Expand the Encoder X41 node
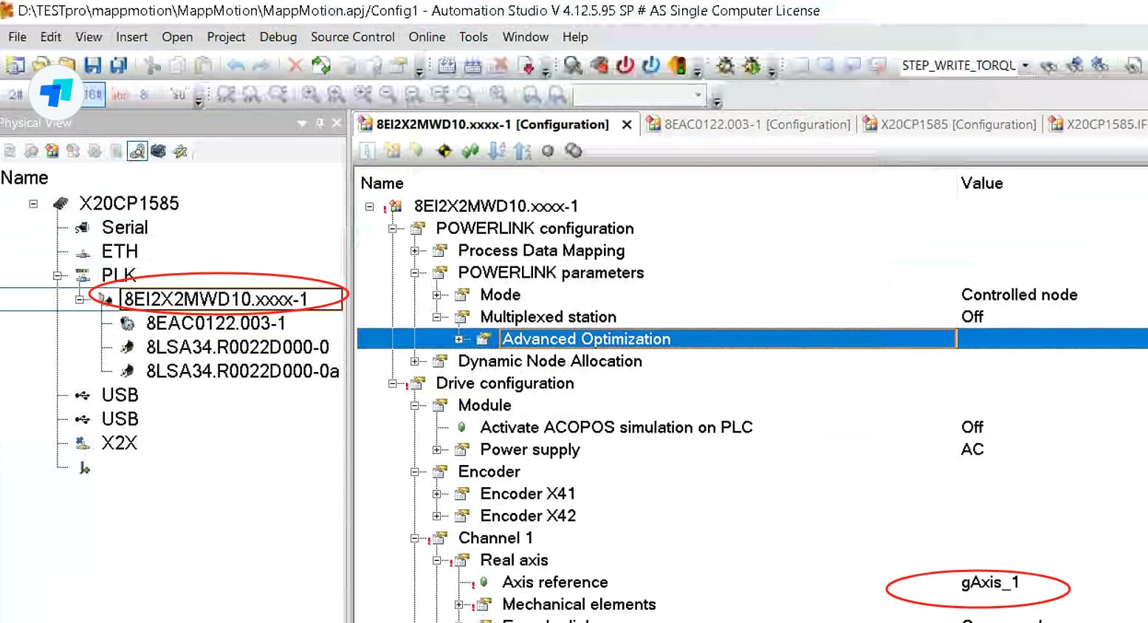1148x623 pixels. pyautogui.click(x=436, y=495)
